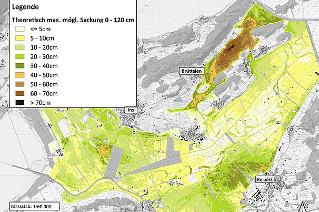Click the '10 - 20cm' legend swatch
319x212 pixels.
21,47
